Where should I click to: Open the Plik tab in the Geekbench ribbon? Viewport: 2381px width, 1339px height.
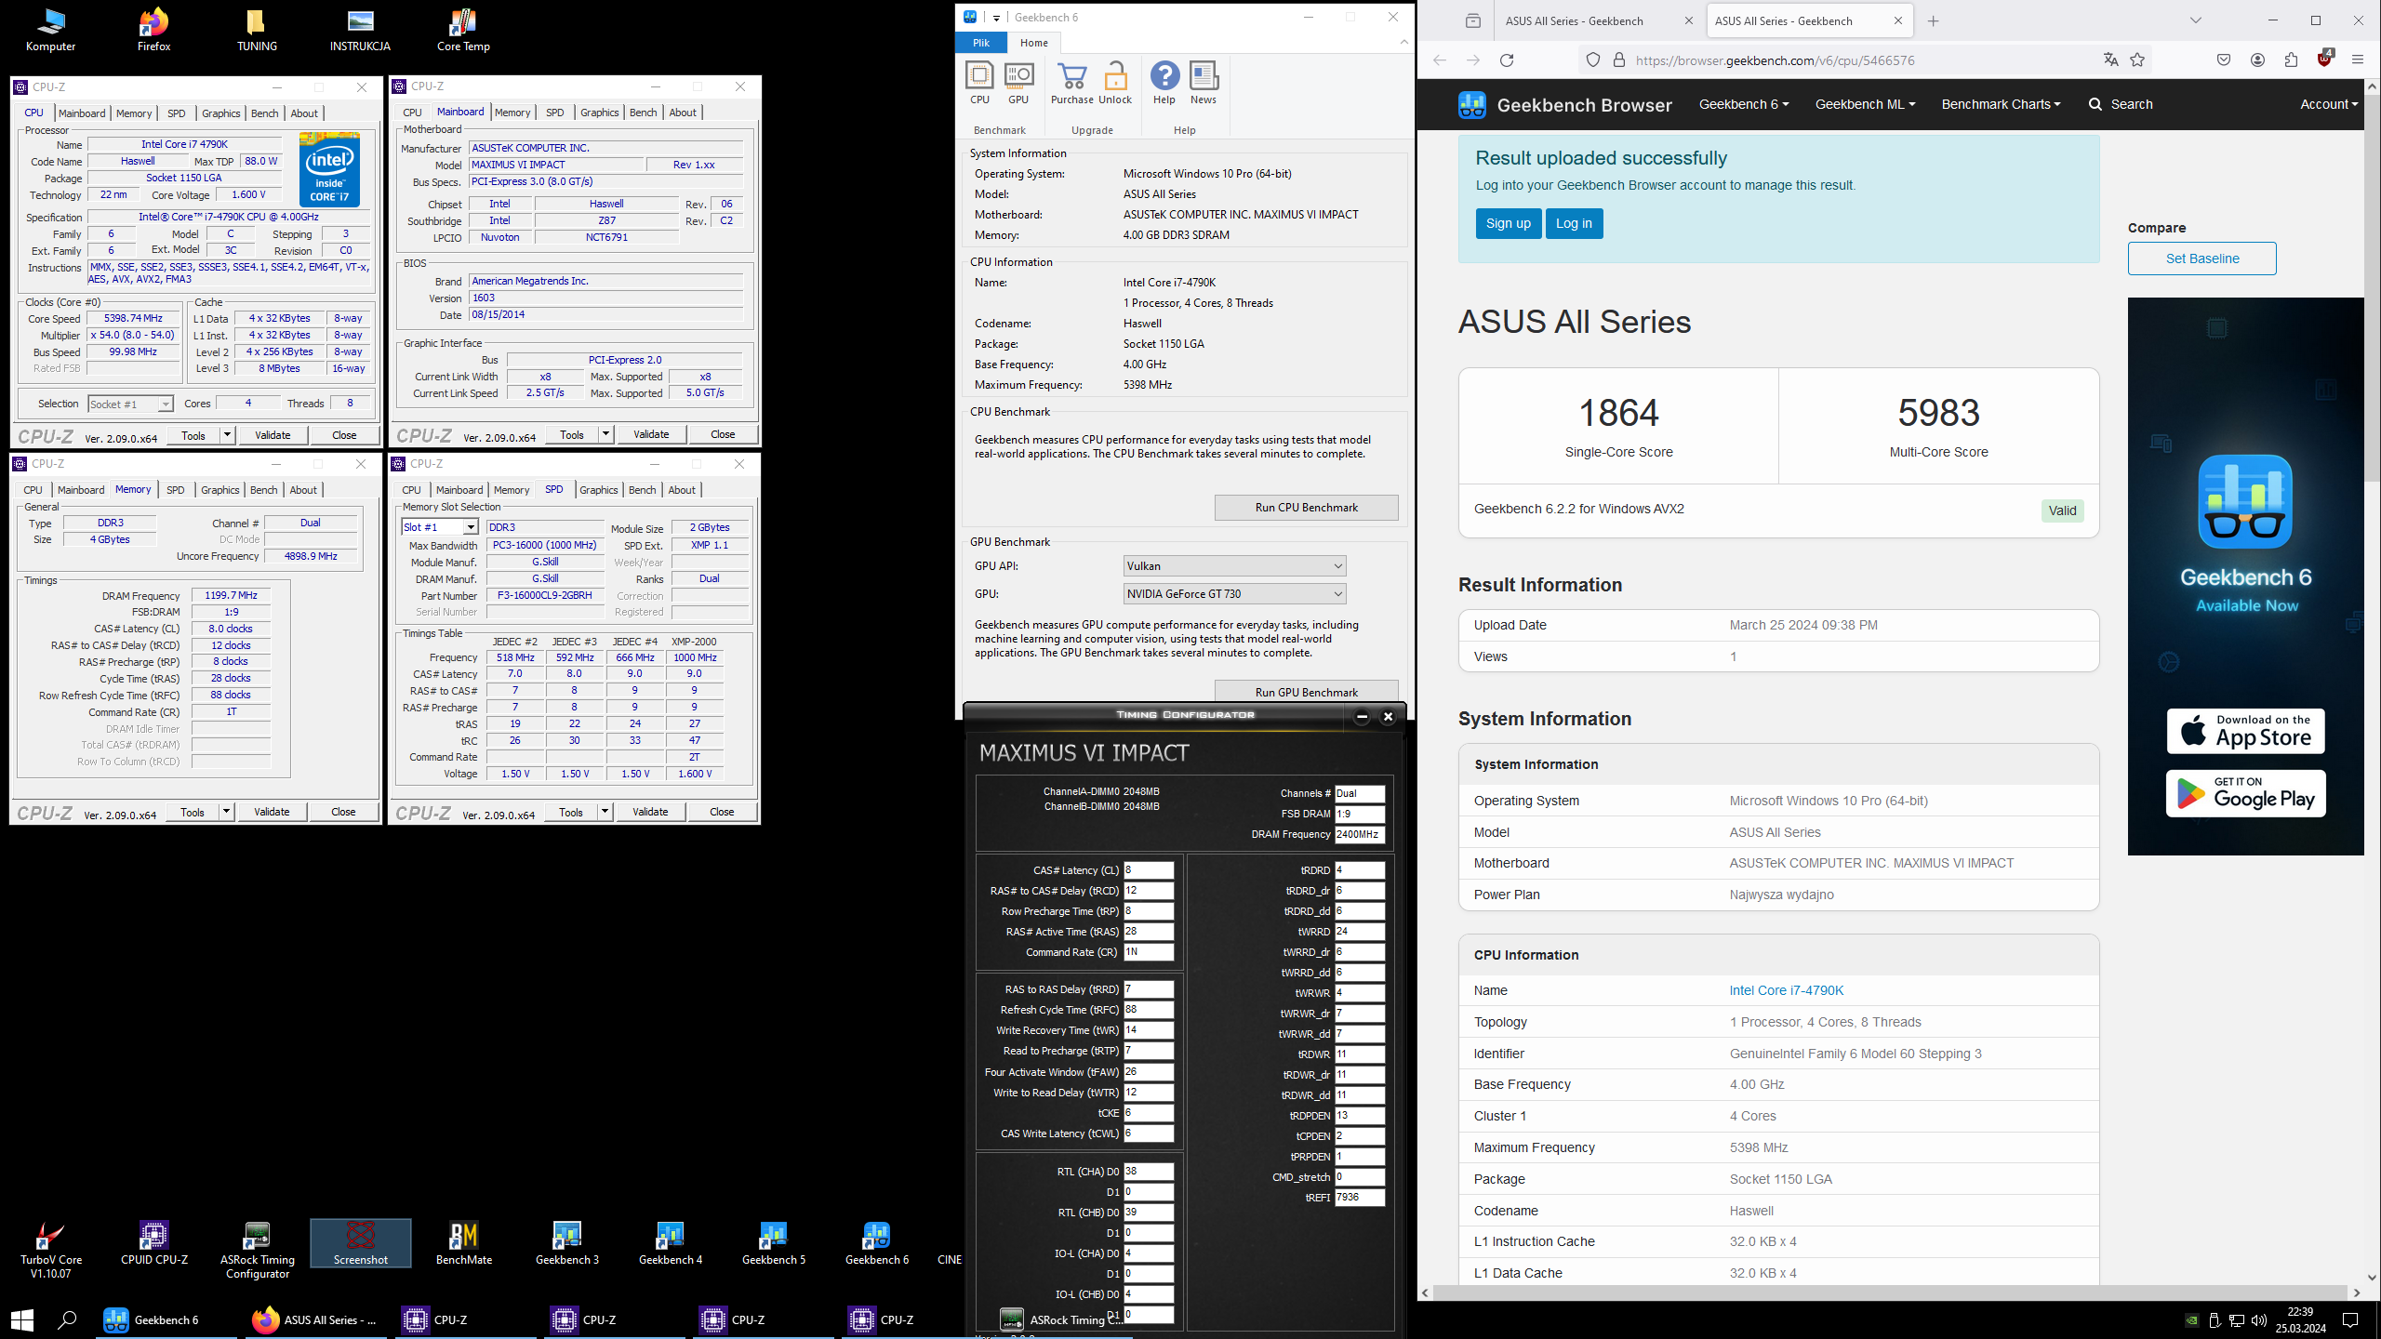[981, 43]
